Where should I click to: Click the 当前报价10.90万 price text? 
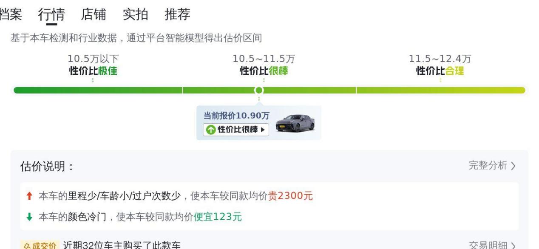point(236,116)
